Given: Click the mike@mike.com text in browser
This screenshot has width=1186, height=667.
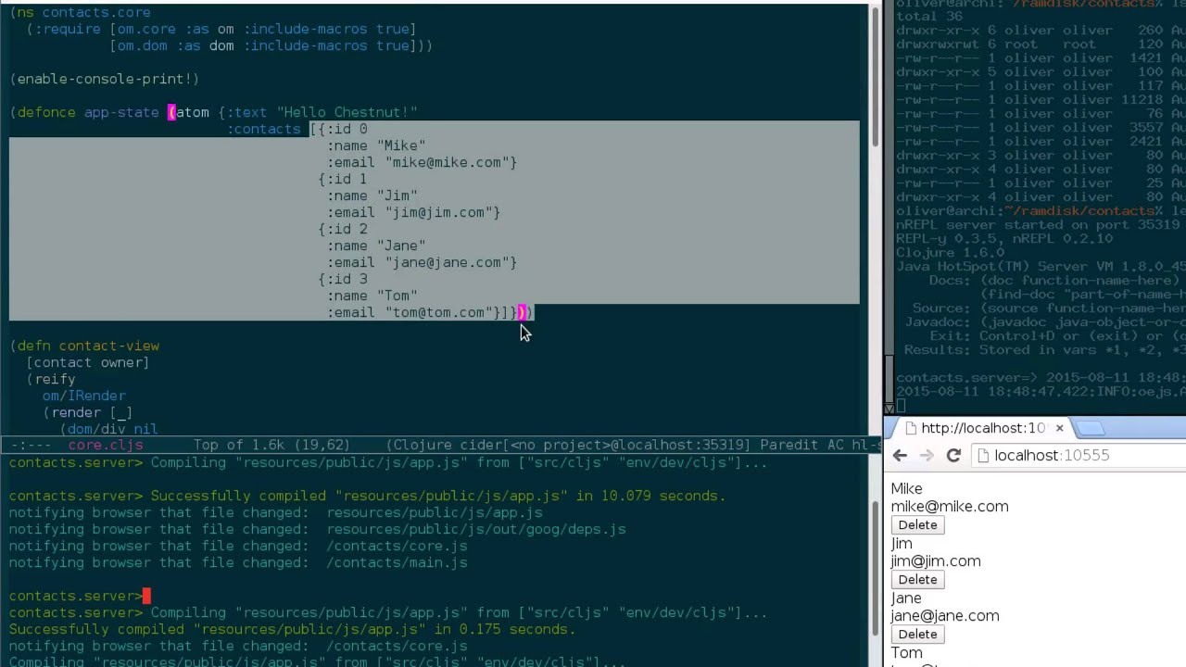Looking at the screenshot, I should point(949,507).
